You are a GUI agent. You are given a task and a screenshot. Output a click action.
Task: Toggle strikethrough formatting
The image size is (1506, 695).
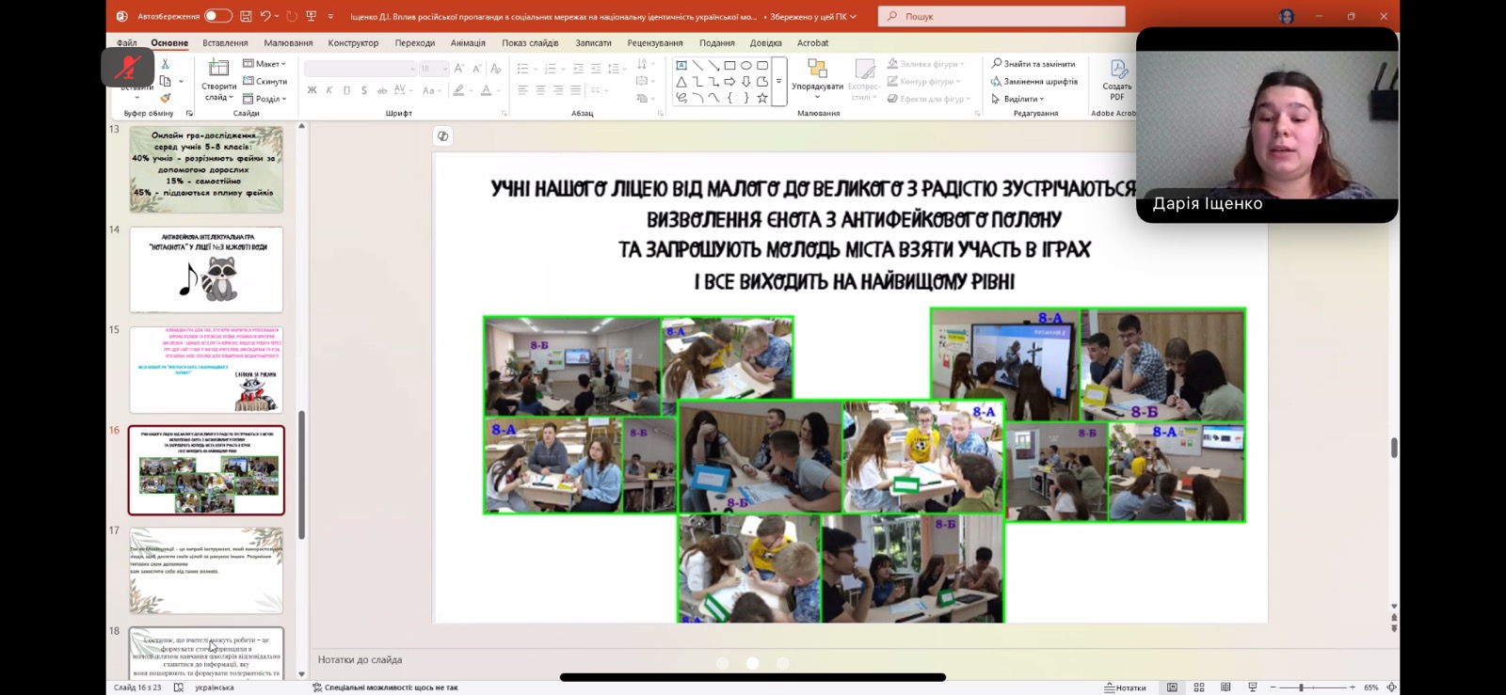(x=381, y=90)
